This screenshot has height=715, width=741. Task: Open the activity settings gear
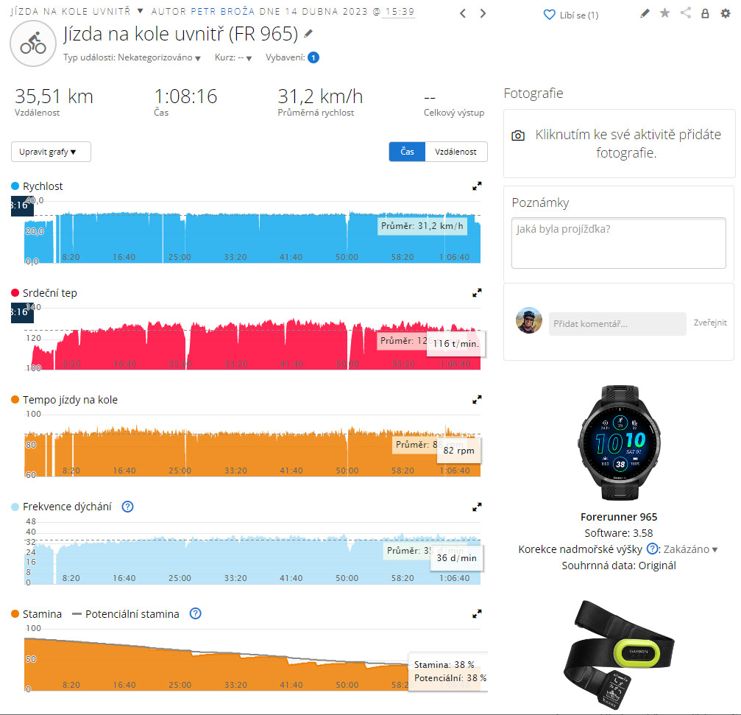coord(726,14)
